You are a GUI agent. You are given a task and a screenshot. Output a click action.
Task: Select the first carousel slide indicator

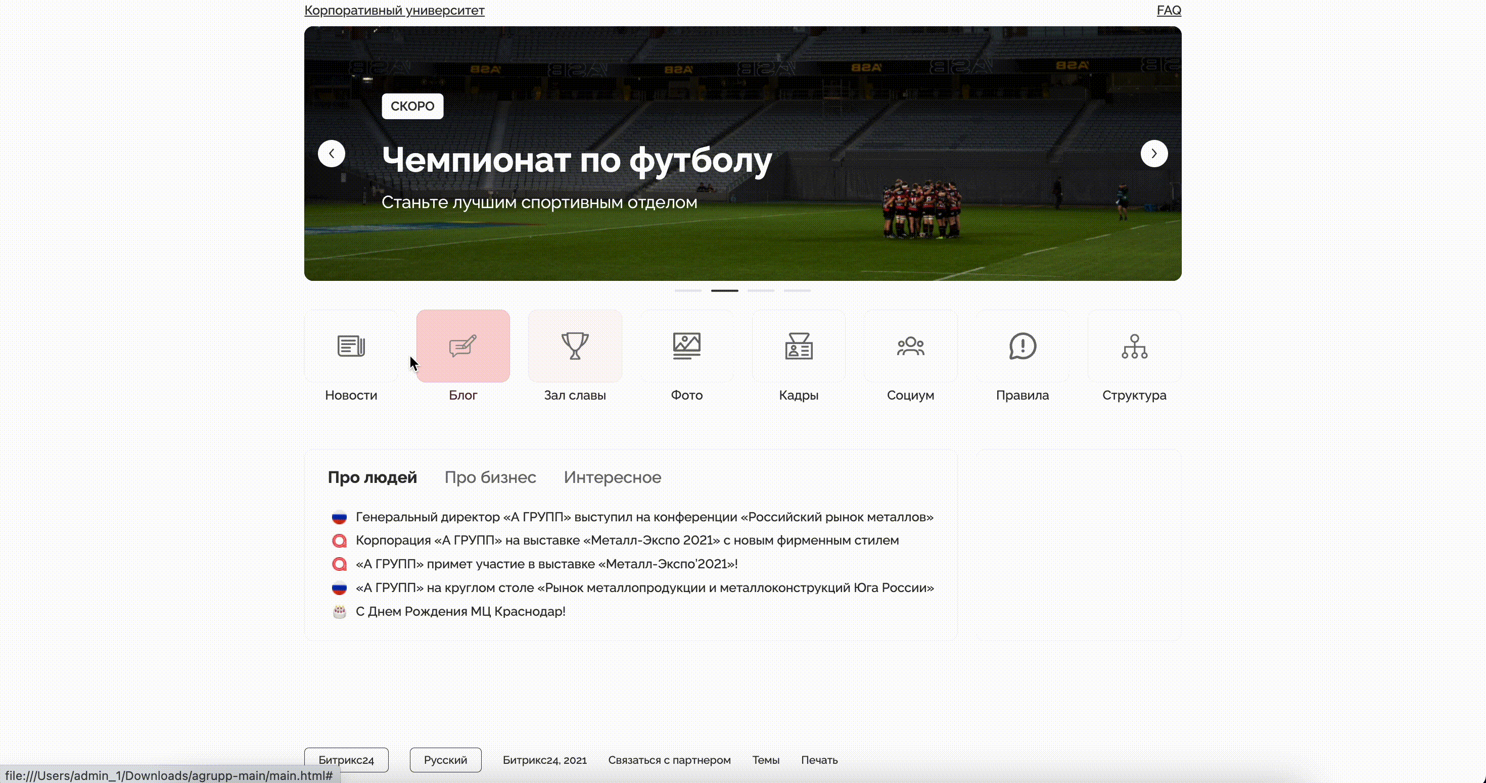(x=688, y=290)
